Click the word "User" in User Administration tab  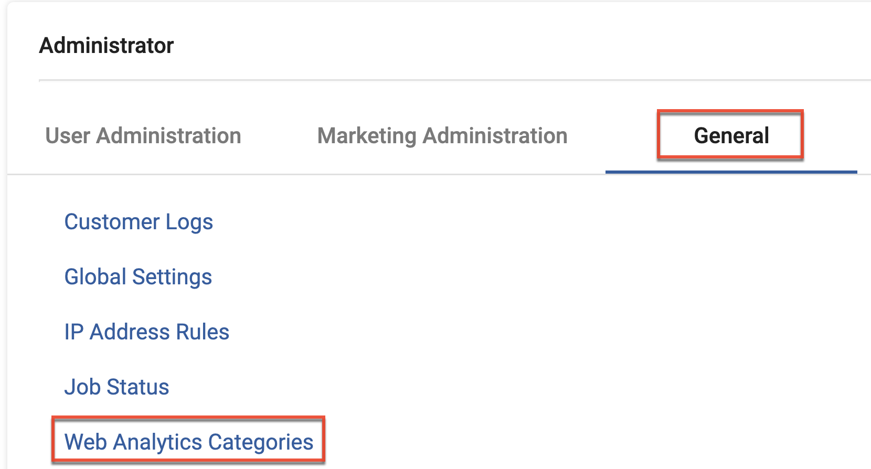[68, 136]
